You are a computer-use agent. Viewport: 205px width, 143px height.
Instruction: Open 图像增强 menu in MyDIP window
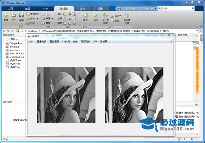click(x=54, y=41)
